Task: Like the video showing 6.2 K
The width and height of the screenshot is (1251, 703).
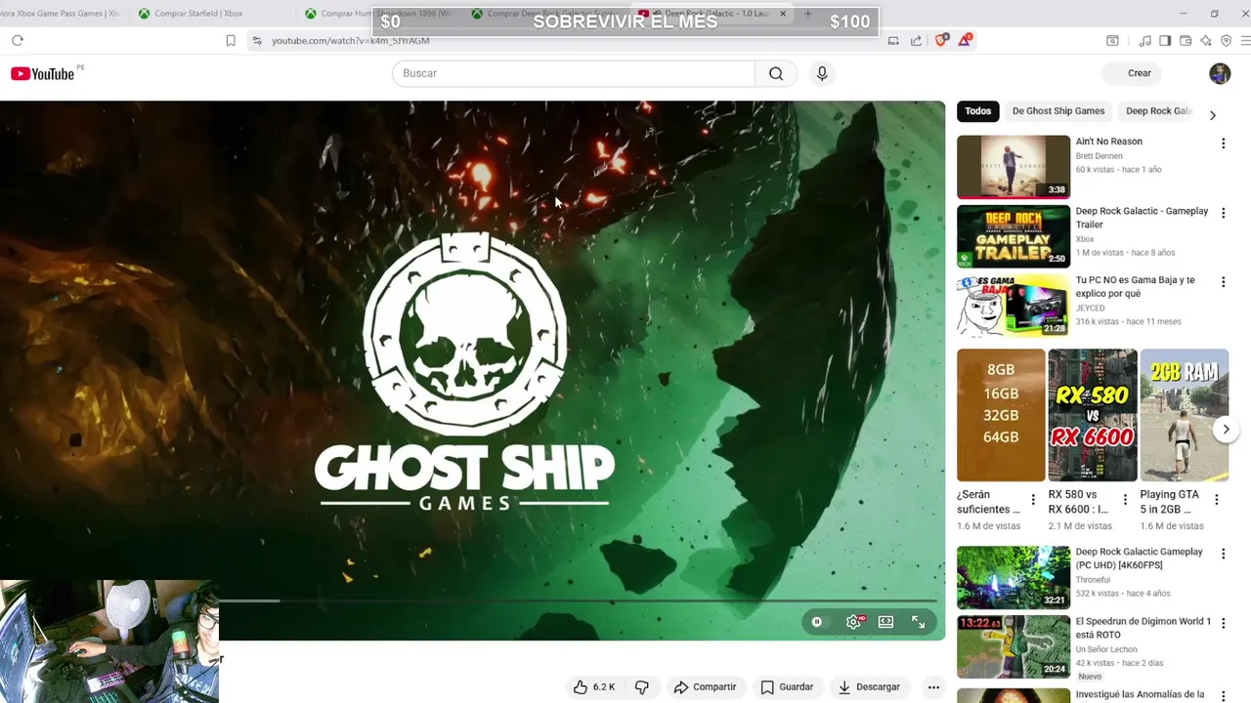Action: click(594, 687)
